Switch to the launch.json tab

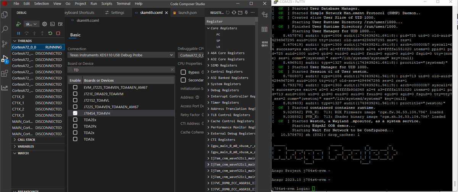[x=187, y=13]
